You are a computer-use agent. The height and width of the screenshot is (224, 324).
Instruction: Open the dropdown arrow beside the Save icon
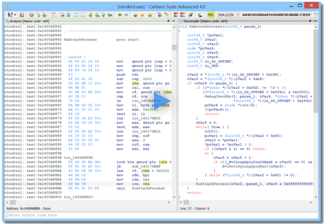tap(15, 15)
